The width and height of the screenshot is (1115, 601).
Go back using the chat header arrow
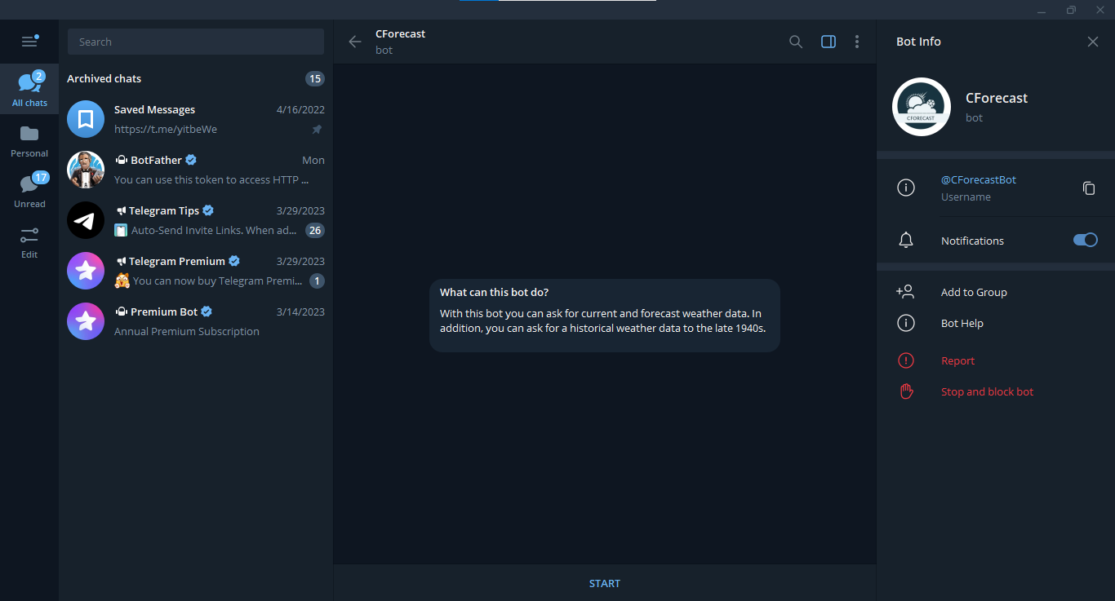pyautogui.click(x=354, y=41)
